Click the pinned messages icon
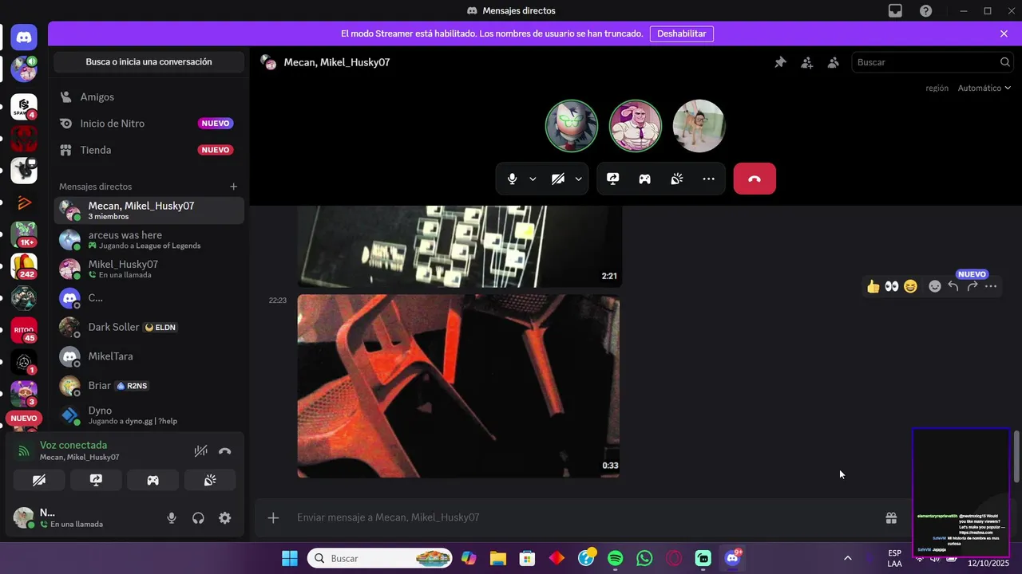This screenshot has height=574, width=1022. click(x=780, y=62)
